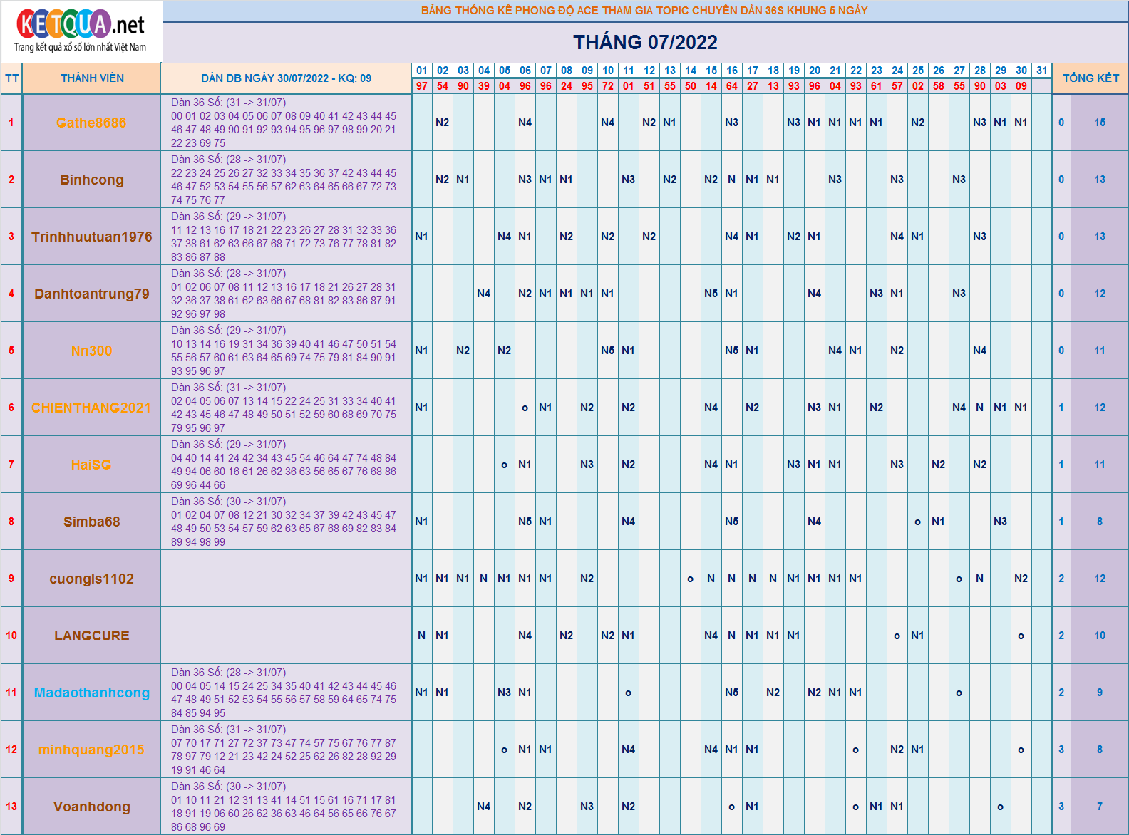Click row number 13 cell

(11, 807)
